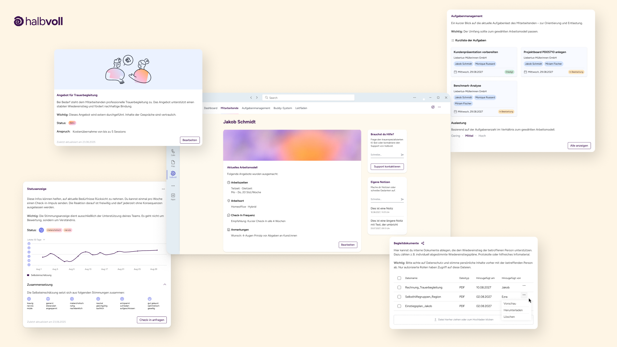Select all files via header checkbox

pos(399,278)
